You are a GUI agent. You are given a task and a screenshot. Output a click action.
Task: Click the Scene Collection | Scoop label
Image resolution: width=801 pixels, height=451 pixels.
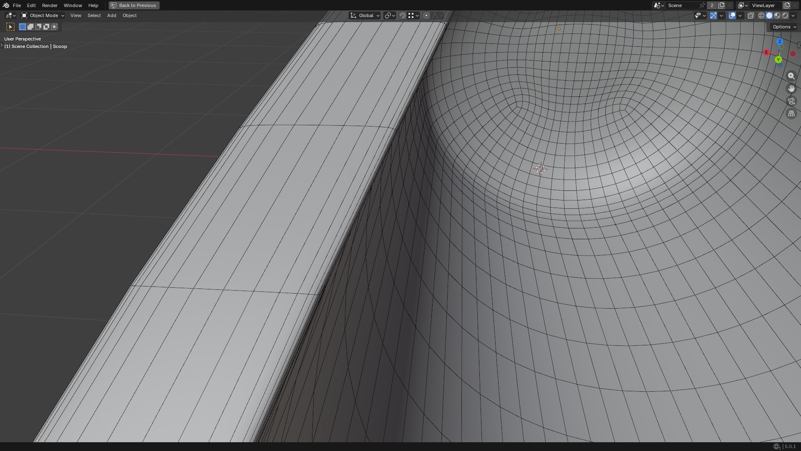(35, 46)
